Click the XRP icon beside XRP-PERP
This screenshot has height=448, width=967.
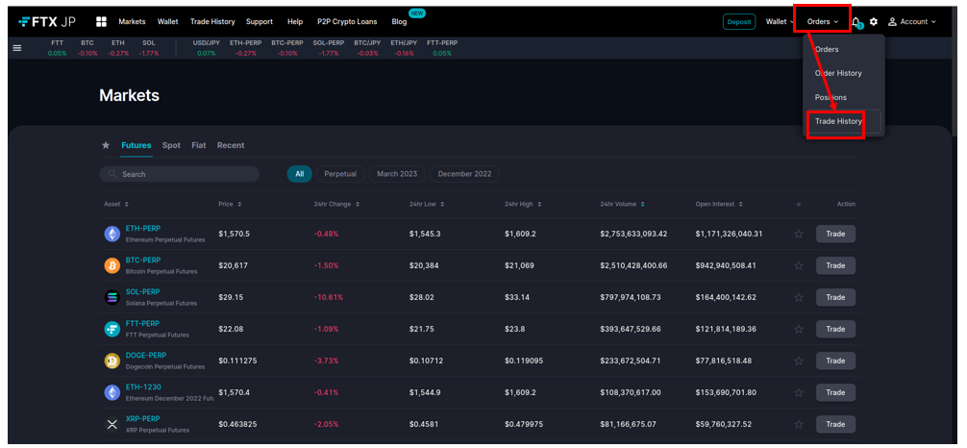112,425
